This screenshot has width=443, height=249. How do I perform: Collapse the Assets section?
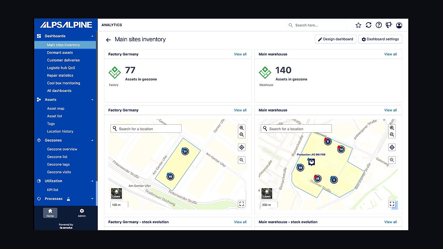pos(92,100)
